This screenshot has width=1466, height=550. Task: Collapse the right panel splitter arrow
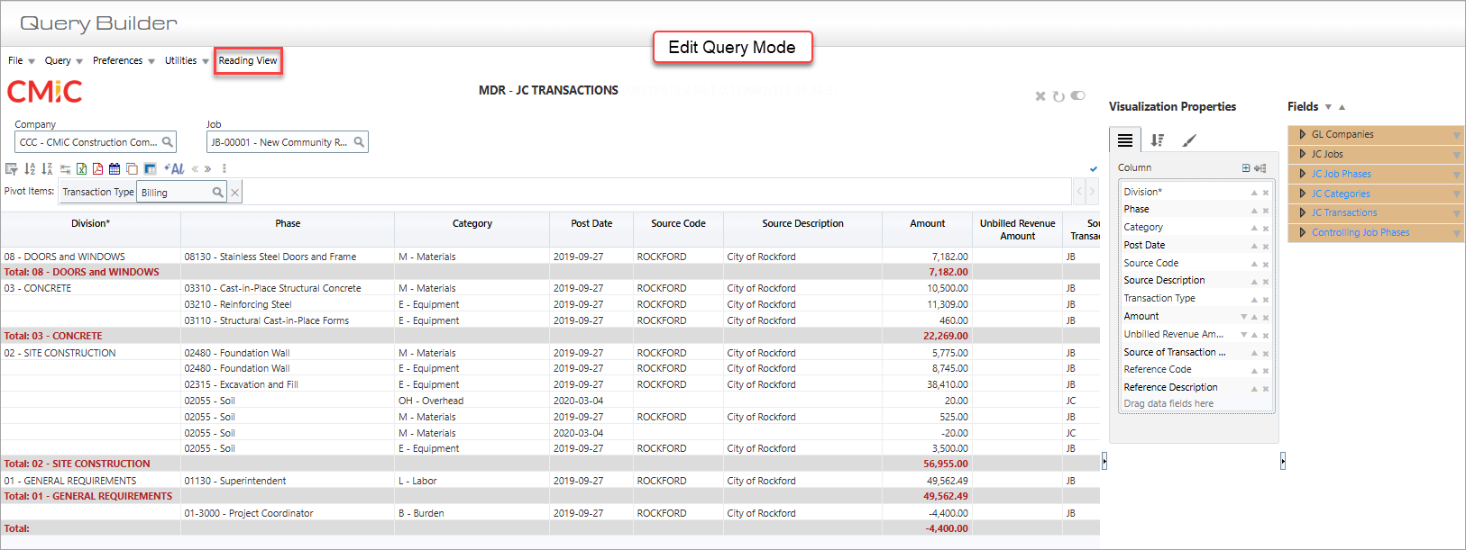[1283, 462]
